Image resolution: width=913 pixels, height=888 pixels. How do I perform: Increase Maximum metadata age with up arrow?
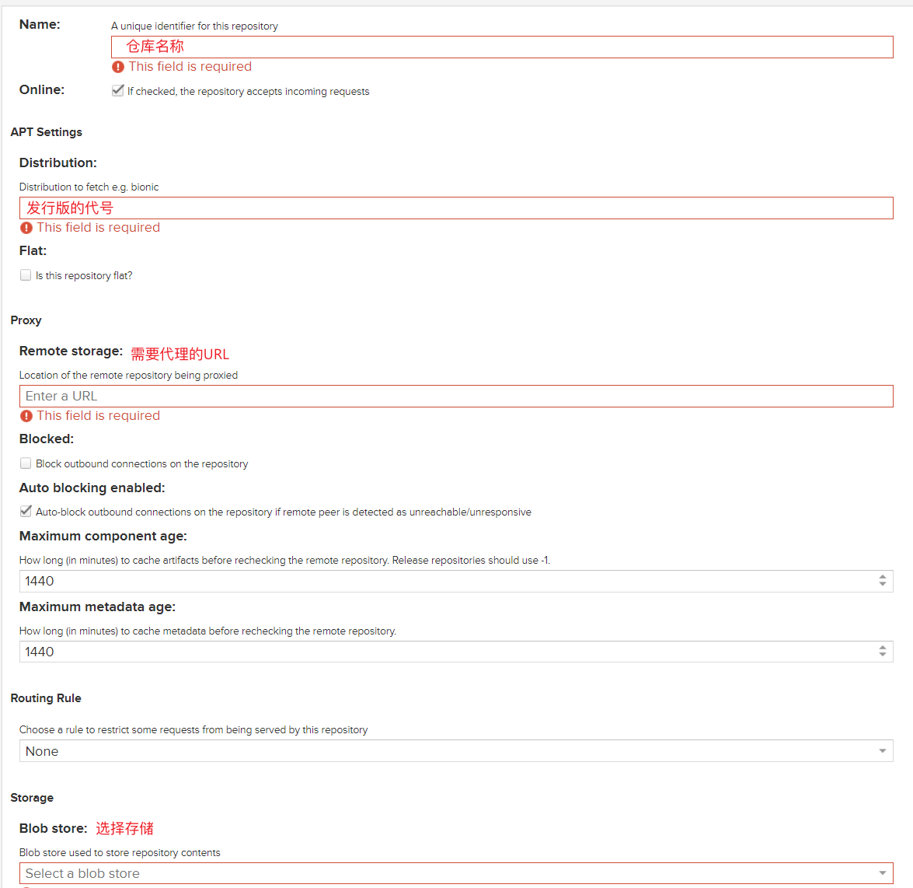click(883, 648)
